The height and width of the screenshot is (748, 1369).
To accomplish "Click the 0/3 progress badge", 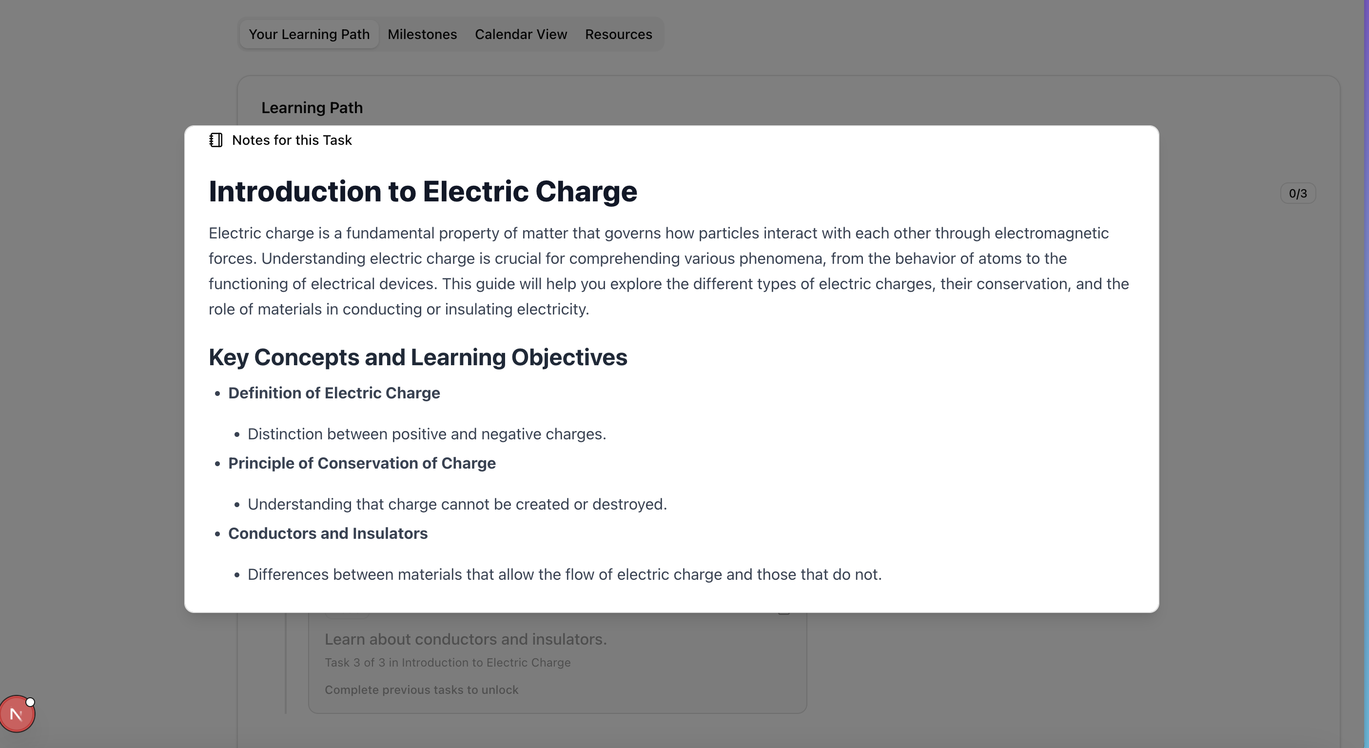I will 1298,194.
